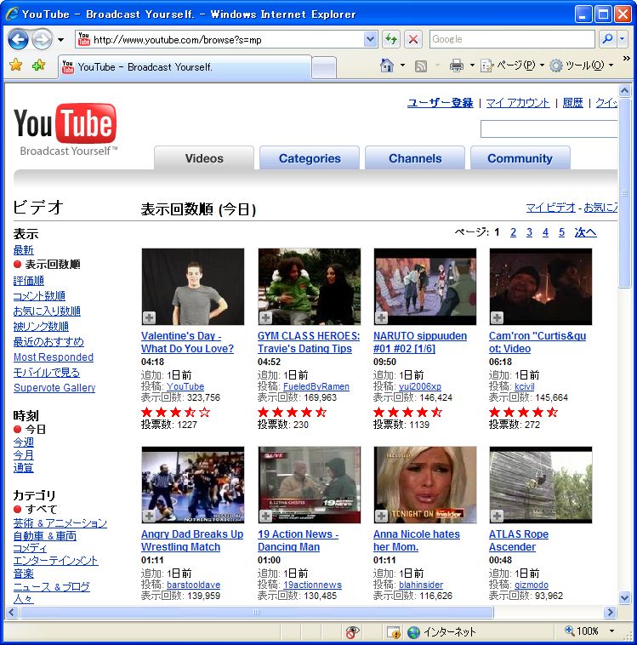Switch to the Channels tab
The image size is (637, 645).
tap(415, 158)
